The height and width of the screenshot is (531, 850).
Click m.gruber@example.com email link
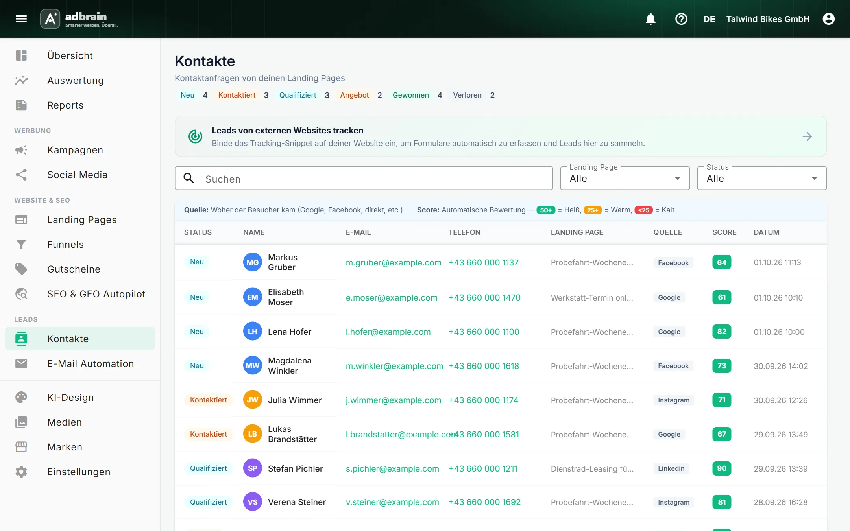pos(394,262)
